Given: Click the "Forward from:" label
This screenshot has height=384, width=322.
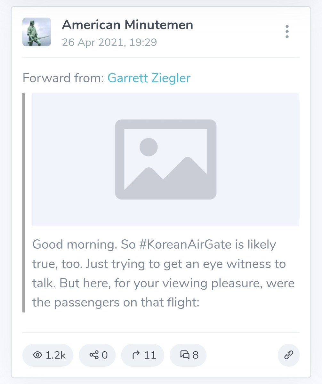Looking at the screenshot, I should click(63, 78).
